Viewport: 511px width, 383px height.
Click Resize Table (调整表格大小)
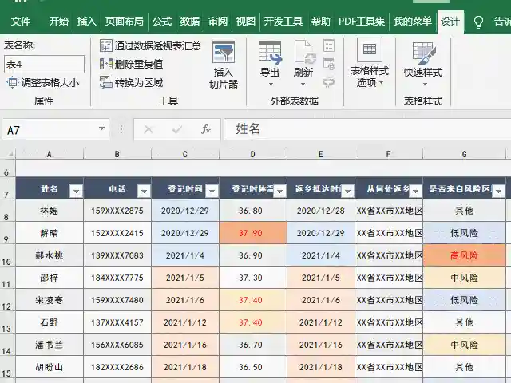43,82
